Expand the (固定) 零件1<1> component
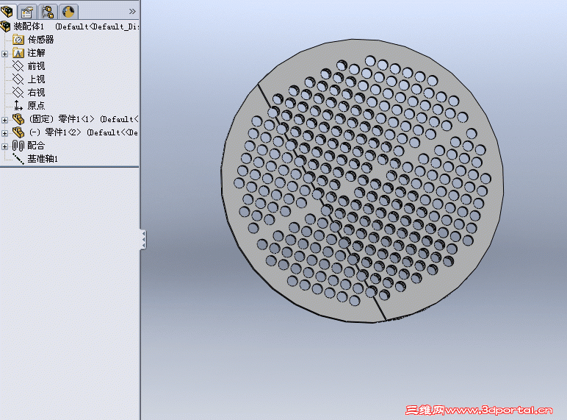Screen dimensions: 567x420 [4, 120]
